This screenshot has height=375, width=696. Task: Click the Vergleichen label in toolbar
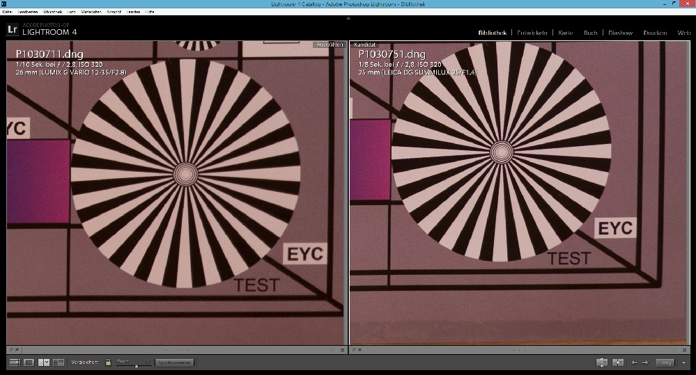coord(85,362)
